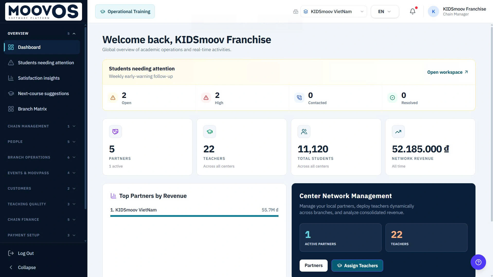Open Next-course suggestions menu item
Image resolution: width=493 pixels, height=277 pixels.
click(x=42, y=93)
